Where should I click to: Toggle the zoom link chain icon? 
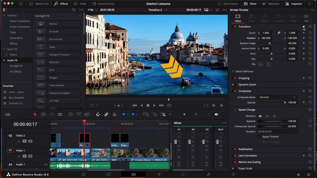pyautogui.click(x=279, y=33)
